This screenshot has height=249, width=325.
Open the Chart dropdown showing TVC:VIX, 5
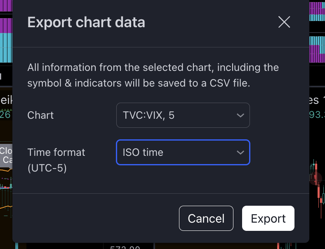(x=183, y=115)
